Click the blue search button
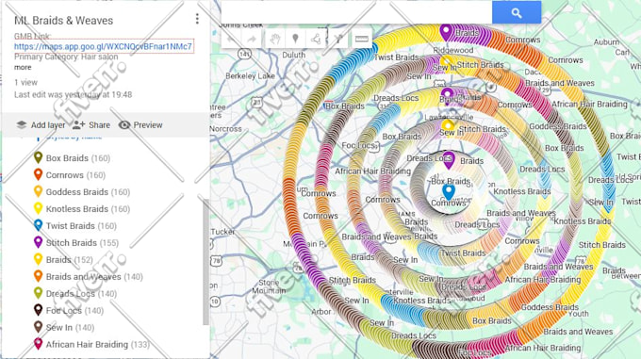This screenshot has width=641, height=359. pyautogui.click(x=517, y=12)
